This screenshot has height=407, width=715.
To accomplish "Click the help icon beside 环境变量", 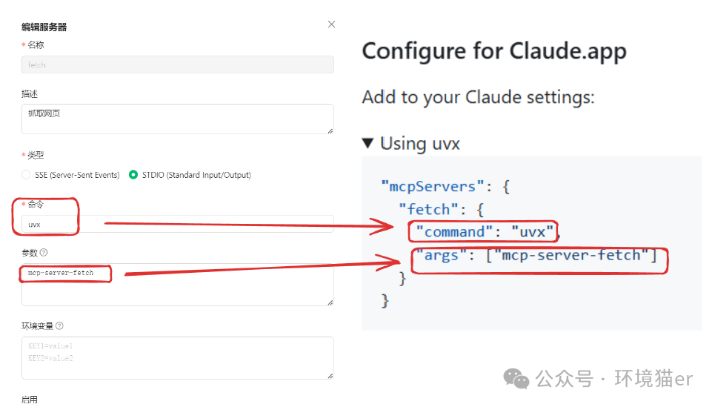I will pos(59,325).
